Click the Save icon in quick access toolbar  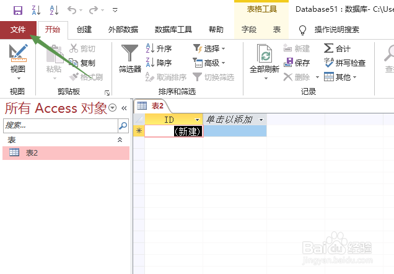click(18, 11)
